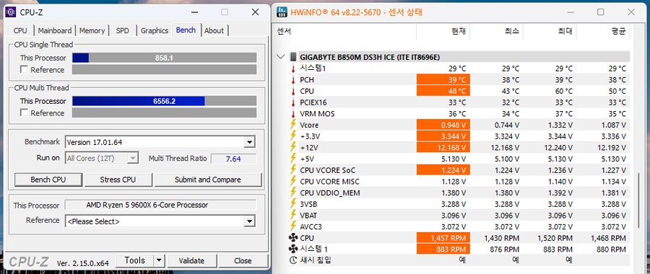Click the AMD Ryzen 5 9600X processor name field
Viewport: 650px width, 274px height.
pos(160,205)
